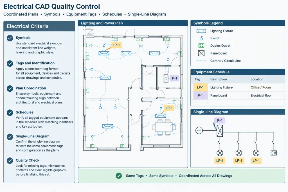The width and height of the screenshot is (288, 192).
Task: Click the Switch label in the legend
Action: [215, 38]
